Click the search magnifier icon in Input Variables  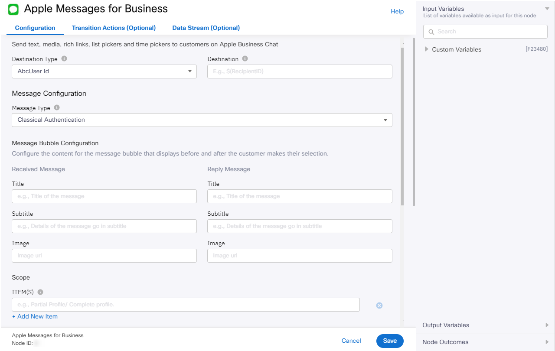(x=431, y=32)
